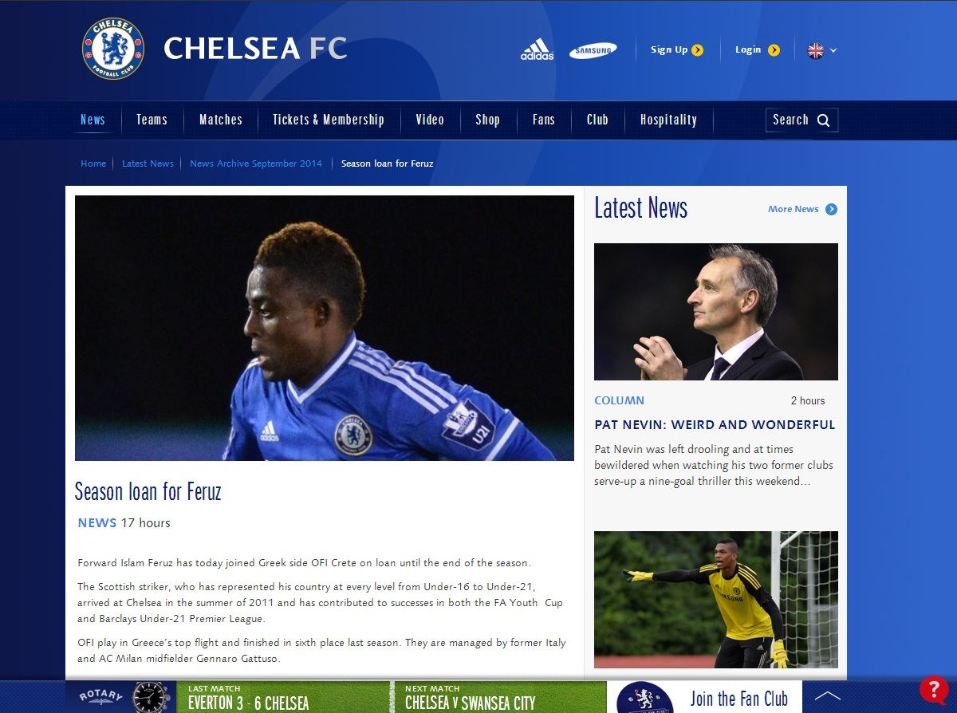957x713 pixels.
Task: Click the Chelsea FC crest logo
Action: (x=113, y=49)
